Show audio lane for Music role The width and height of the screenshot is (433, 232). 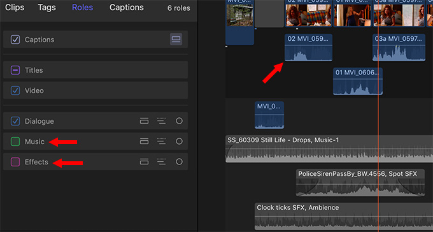(x=144, y=141)
